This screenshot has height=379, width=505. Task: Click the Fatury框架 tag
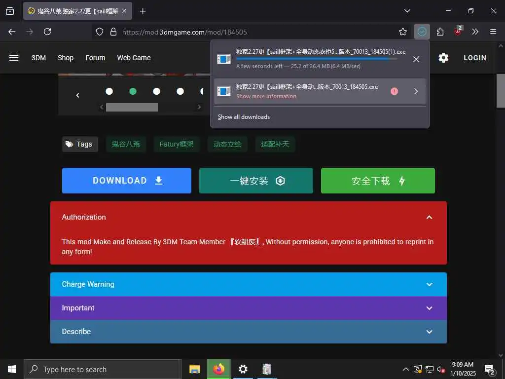(x=177, y=144)
